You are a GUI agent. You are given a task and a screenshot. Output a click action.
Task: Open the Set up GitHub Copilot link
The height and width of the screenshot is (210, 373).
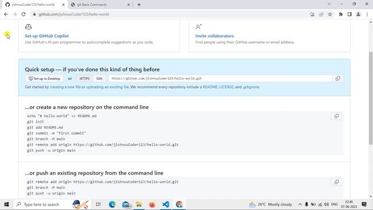(x=47, y=36)
